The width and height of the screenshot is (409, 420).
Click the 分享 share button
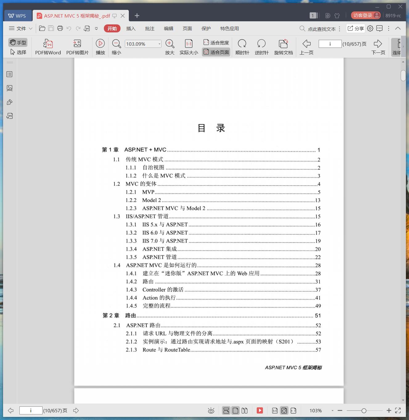point(356,28)
